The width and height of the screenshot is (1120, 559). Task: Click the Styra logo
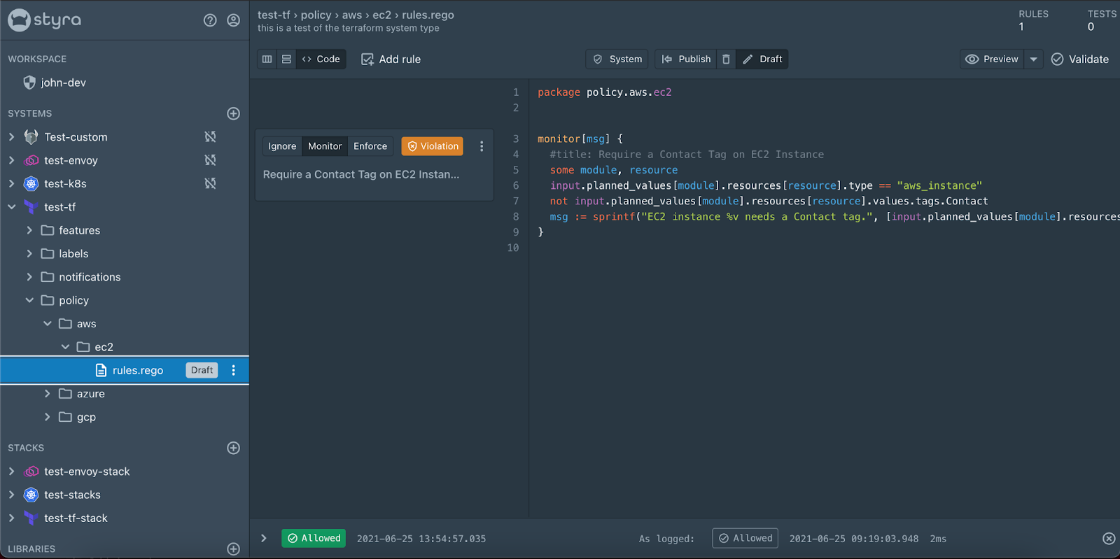point(44,20)
